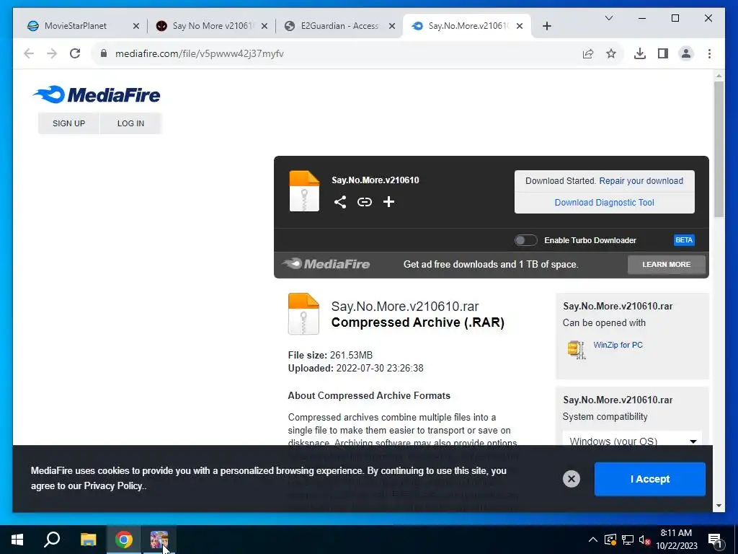Open the tab search chevron
The height and width of the screenshot is (554, 738).
(x=608, y=18)
